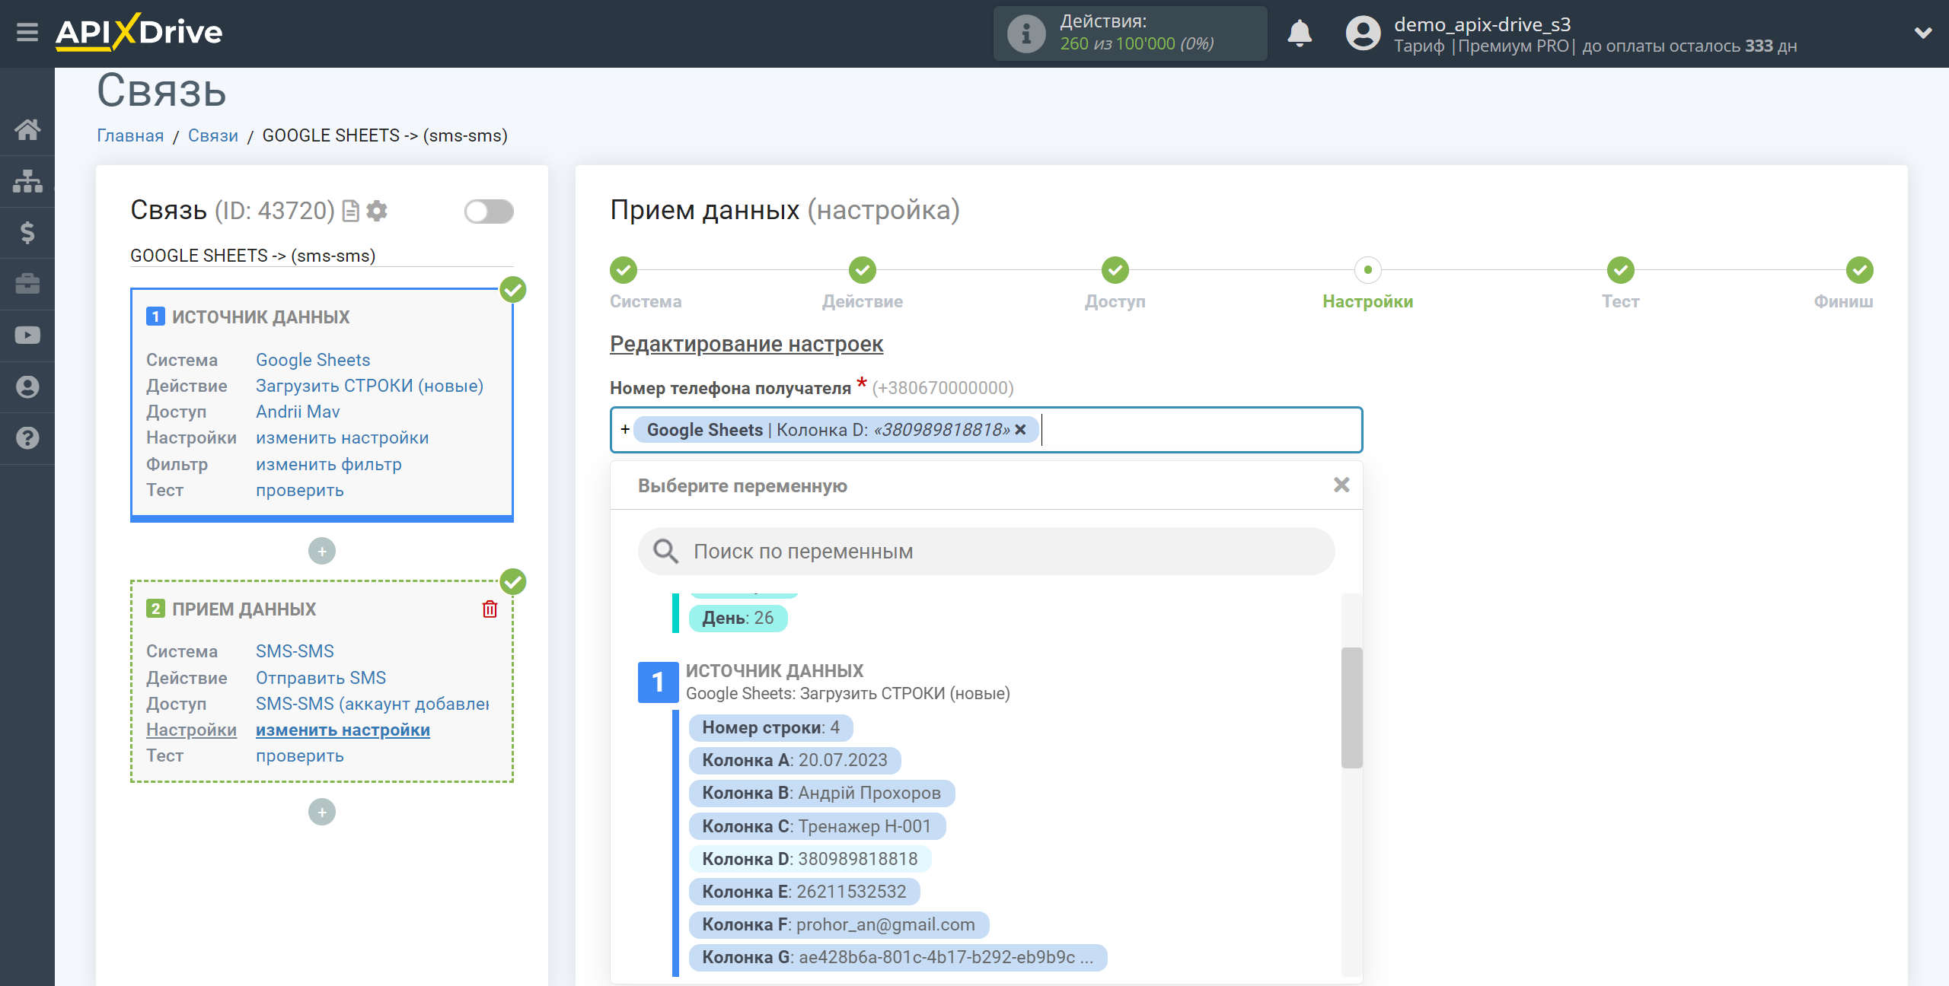The width and height of the screenshot is (1949, 986).
Task: Open Google Sheets system link
Action: [x=313, y=360]
